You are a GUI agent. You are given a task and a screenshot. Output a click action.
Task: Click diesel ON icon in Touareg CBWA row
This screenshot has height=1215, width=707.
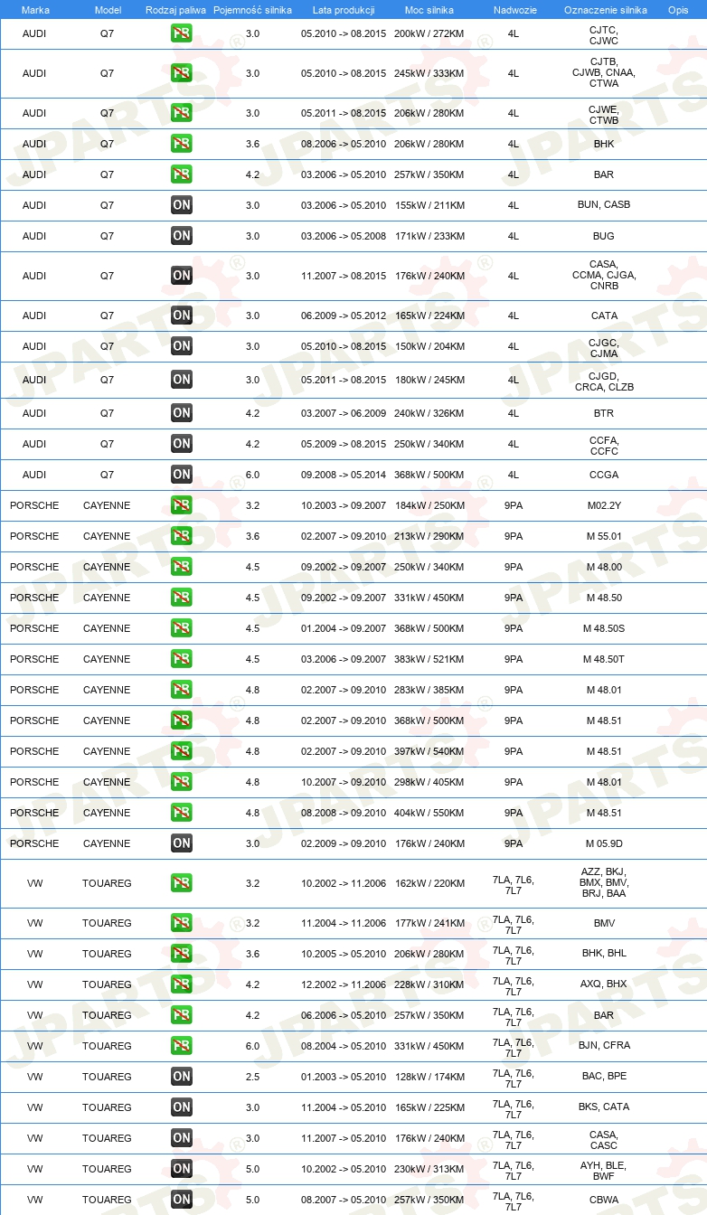(x=182, y=1200)
